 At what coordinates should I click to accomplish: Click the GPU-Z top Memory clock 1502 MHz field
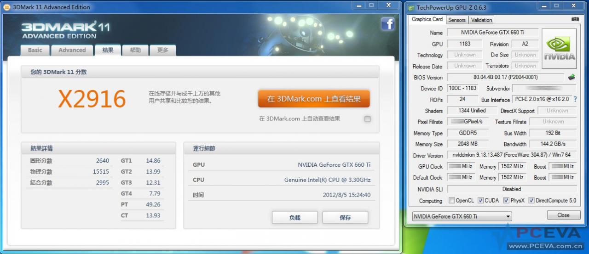pyautogui.click(x=512, y=166)
